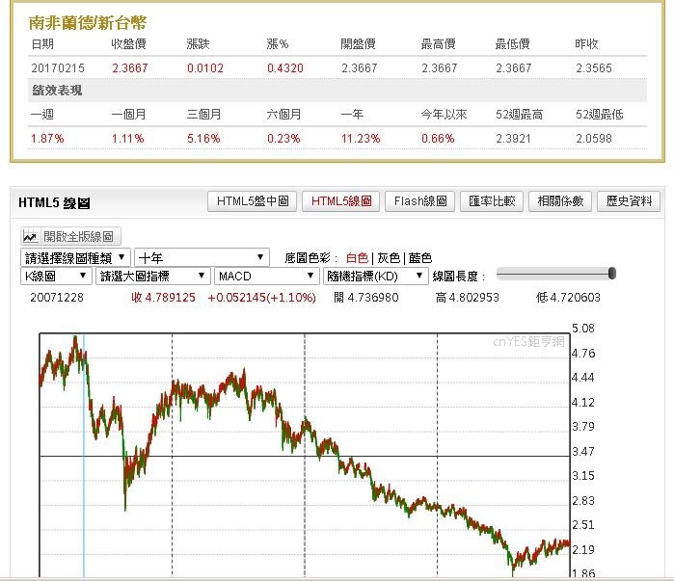The width and height of the screenshot is (674, 581).
Task: Click the 線圖長度 slider handle
Action: [612, 273]
